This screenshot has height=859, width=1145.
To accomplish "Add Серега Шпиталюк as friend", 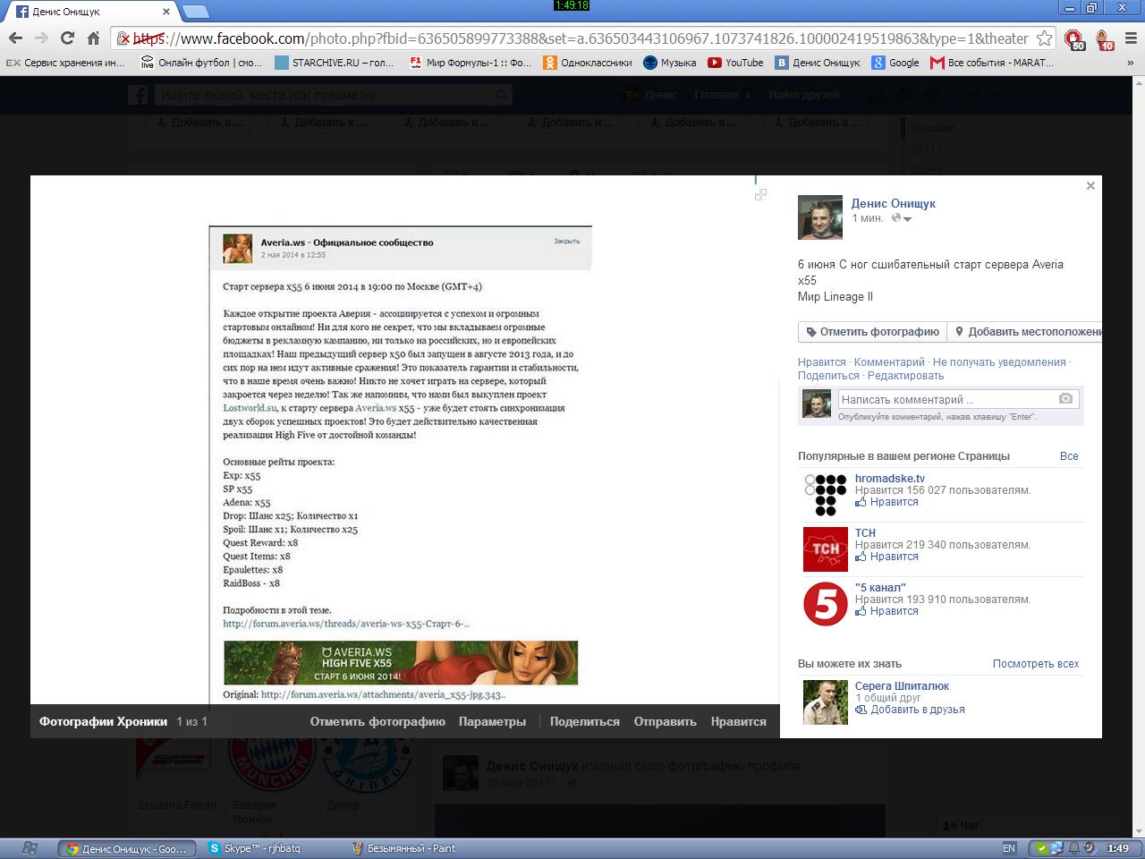I will (910, 710).
